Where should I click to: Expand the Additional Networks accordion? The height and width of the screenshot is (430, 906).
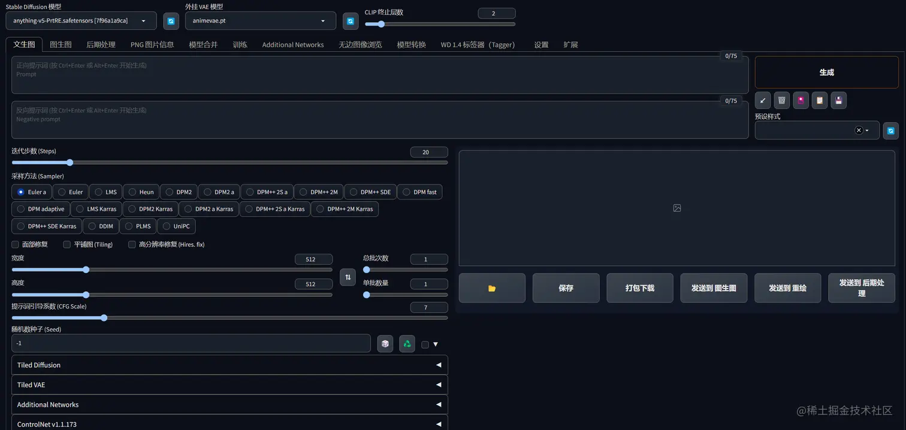point(229,404)
